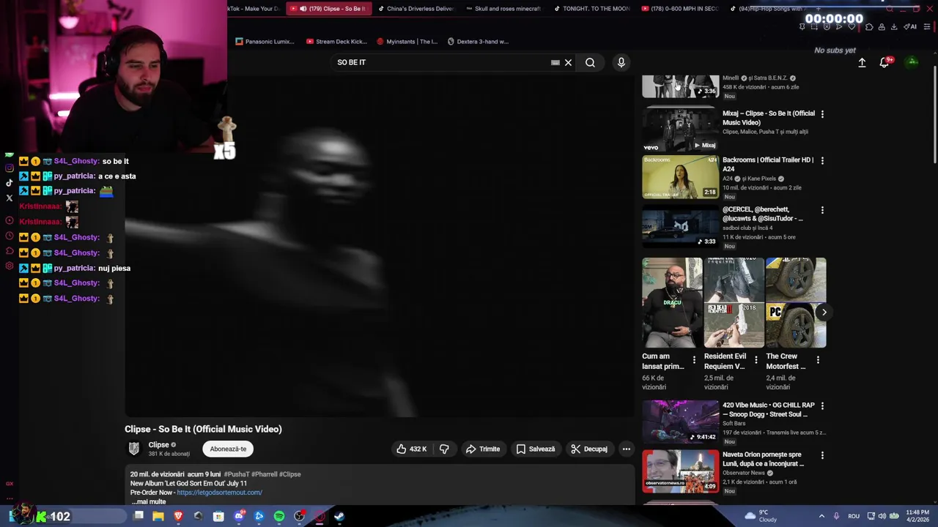
Task: Open the Myinstants bookmark
Action: 407,42
